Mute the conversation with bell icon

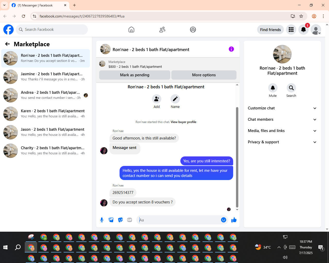click(273, 88)
